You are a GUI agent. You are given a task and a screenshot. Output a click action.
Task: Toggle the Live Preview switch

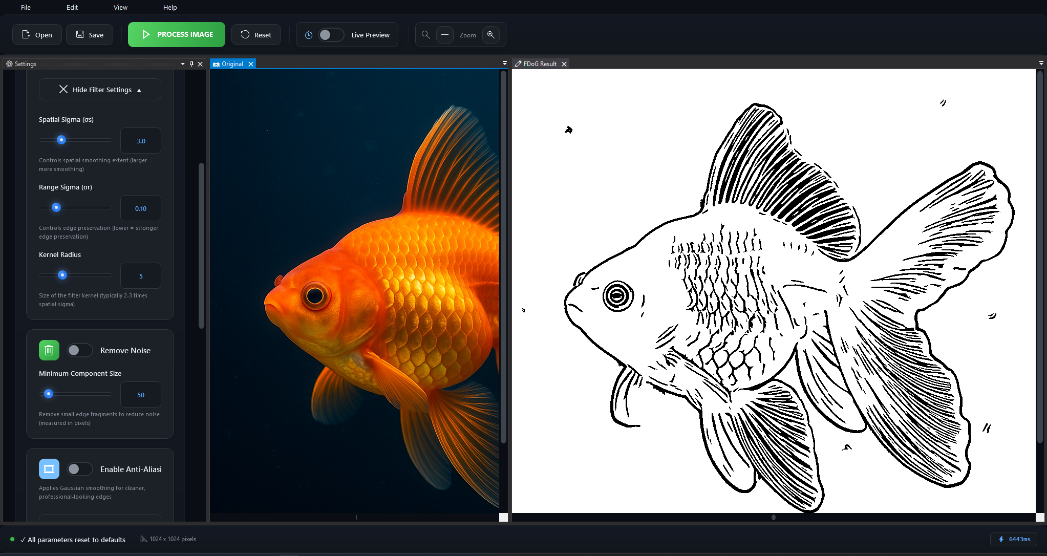[x=331, y=35]
